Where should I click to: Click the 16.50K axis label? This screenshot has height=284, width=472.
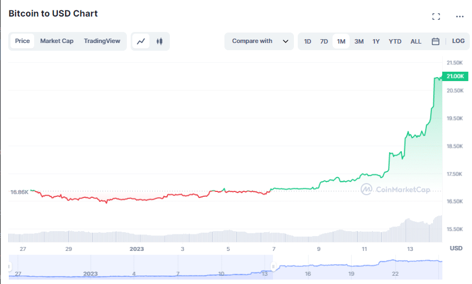tap(454, 201)
